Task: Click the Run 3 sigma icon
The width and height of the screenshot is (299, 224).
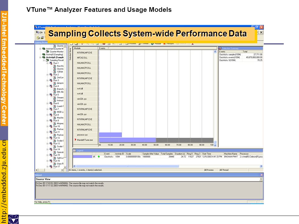Action: (x=51, y=80)
